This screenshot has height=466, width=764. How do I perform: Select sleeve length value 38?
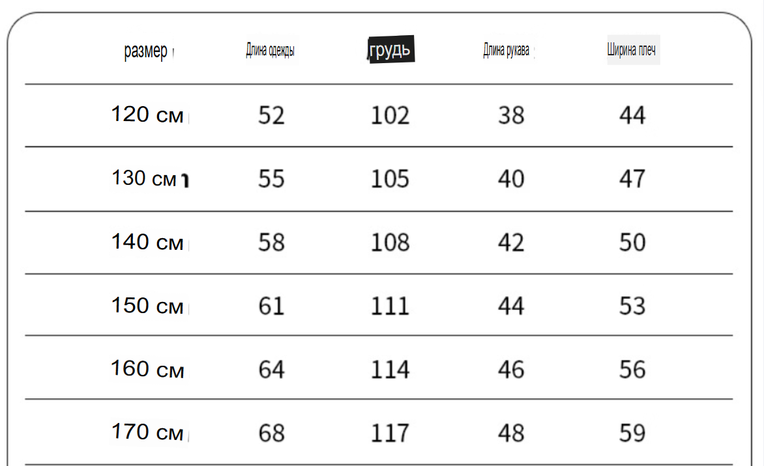click(x=510, y=116)
